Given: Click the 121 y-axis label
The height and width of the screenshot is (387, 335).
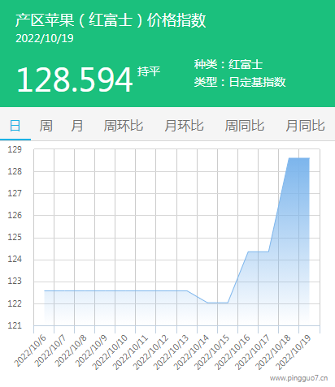Looking at the screenshot, I should coord(15,325).
